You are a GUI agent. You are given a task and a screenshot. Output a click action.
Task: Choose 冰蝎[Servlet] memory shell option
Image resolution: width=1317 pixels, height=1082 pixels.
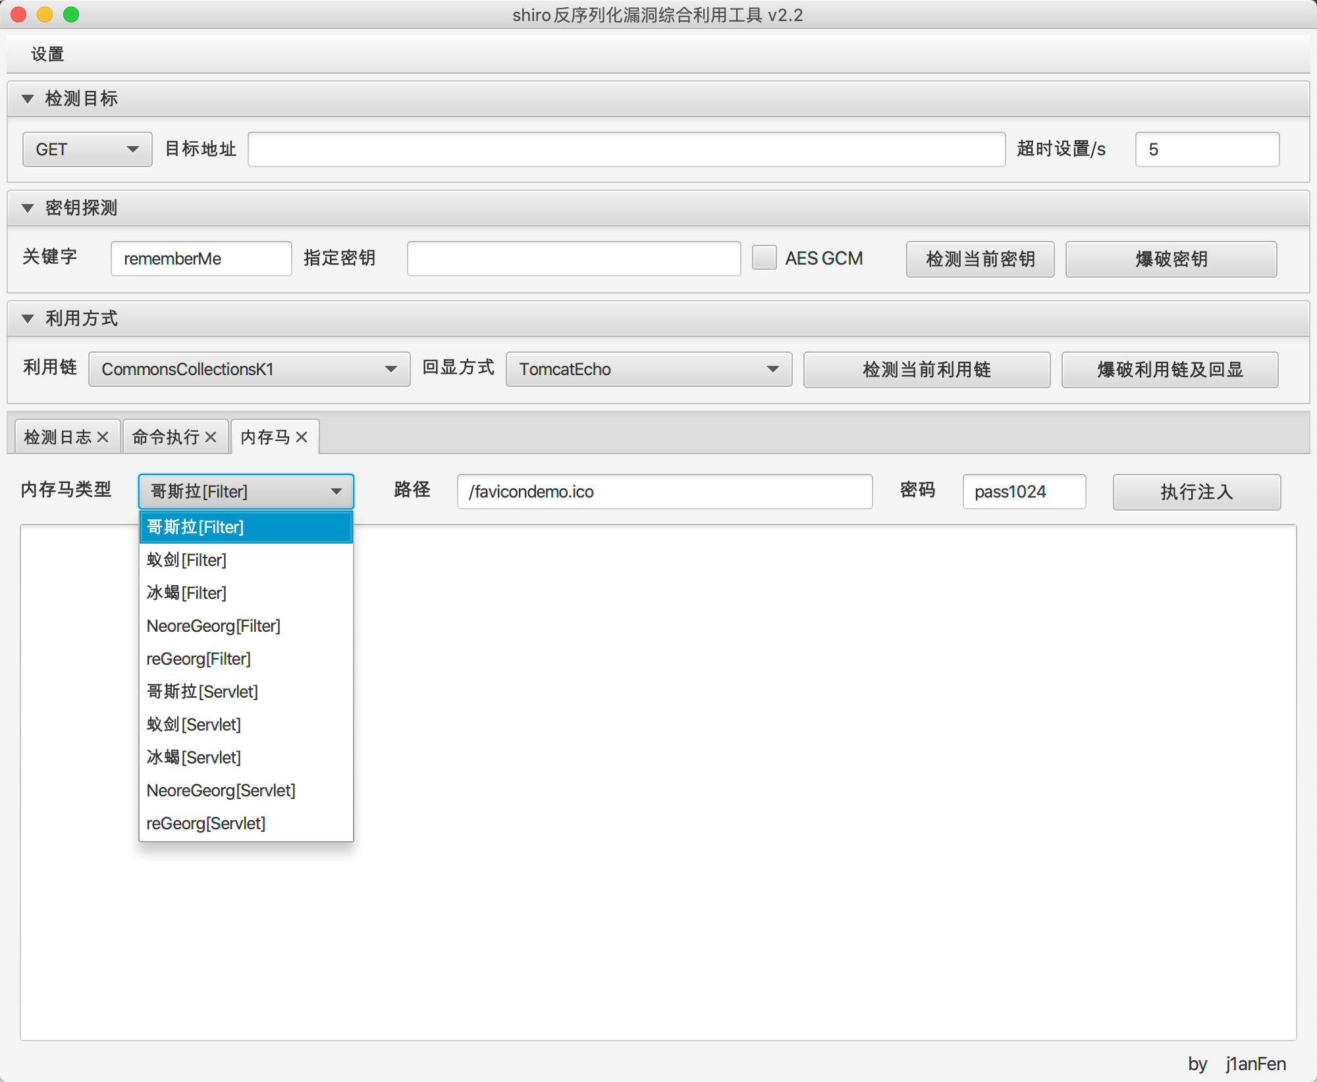coord(194,758)
